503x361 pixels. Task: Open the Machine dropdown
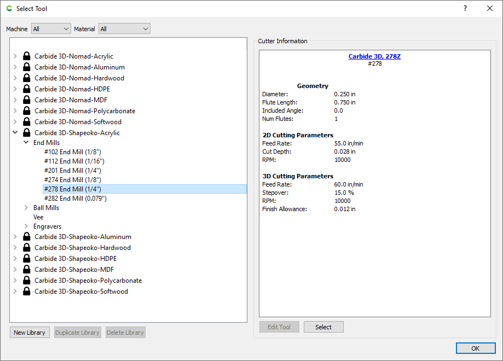point(51,29)
